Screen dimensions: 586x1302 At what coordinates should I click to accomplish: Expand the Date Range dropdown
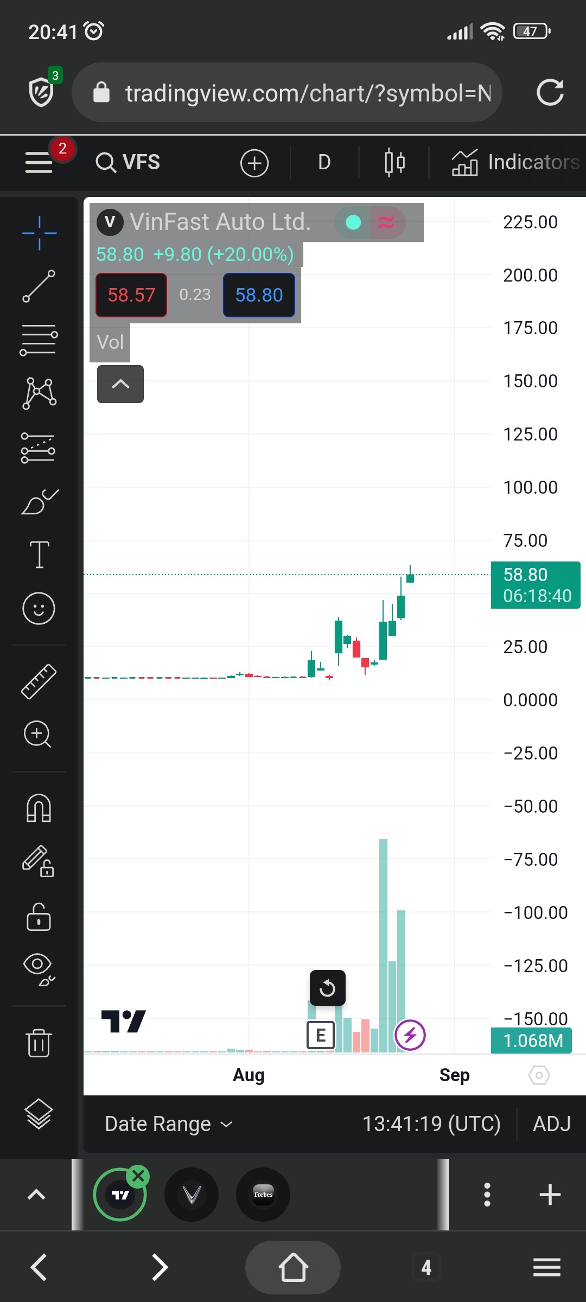pyautogui.click(x=168, y=1124)
